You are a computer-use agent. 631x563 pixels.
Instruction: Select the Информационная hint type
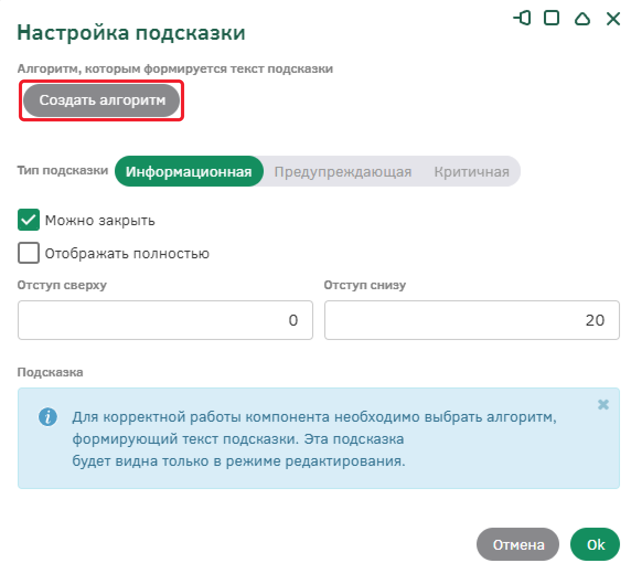pos(189,172)
